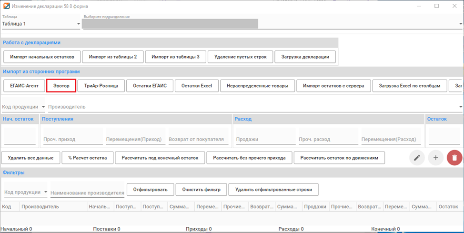Click the Эвотор import button

(61, 86)
